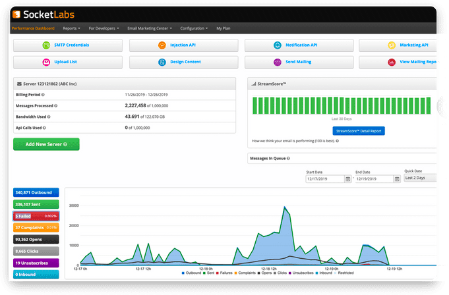Click the billing period dates 11/26/2019 - 12/26/2019

tap(146, 95)
